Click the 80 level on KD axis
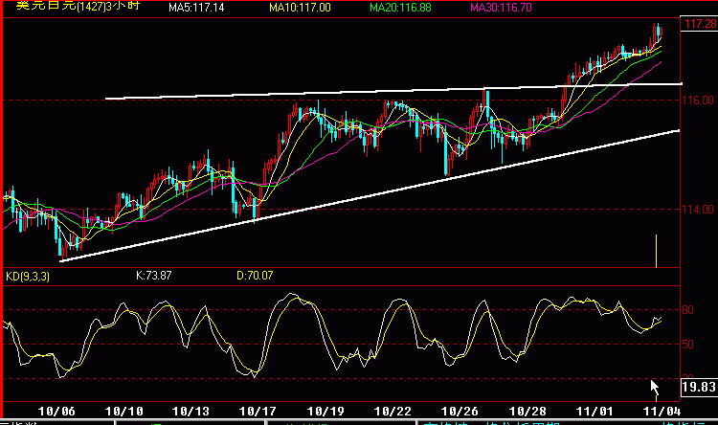Screen dimensions: 718x425 pos(687,310)
